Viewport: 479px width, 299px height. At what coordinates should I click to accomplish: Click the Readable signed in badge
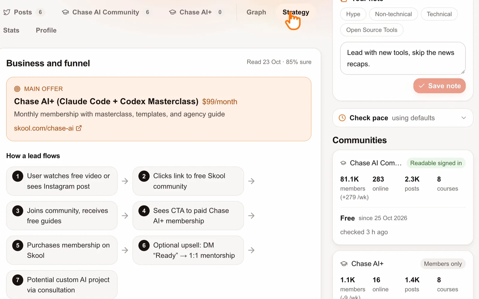tap(436, 163)
